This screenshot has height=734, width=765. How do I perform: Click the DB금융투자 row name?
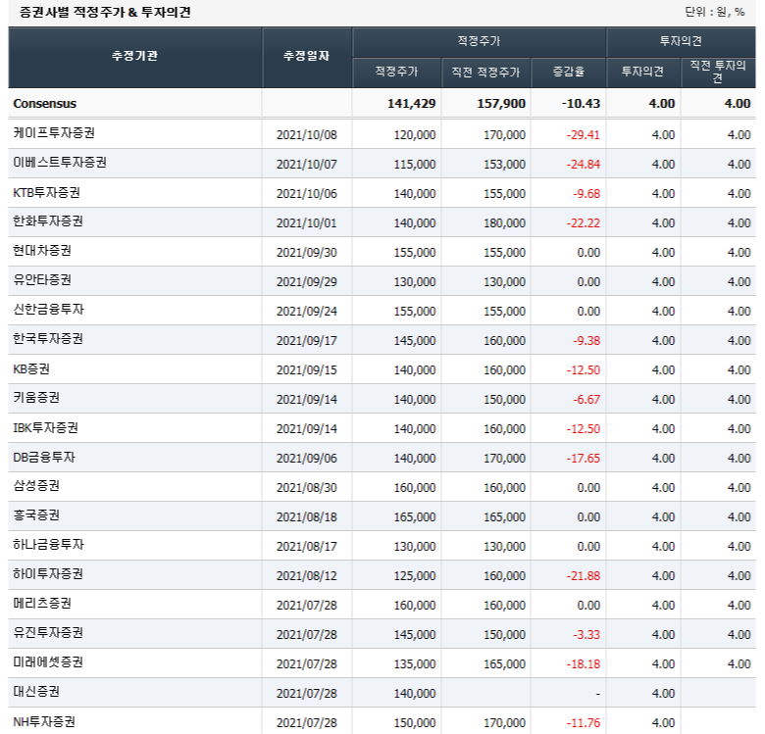(44, 458)
